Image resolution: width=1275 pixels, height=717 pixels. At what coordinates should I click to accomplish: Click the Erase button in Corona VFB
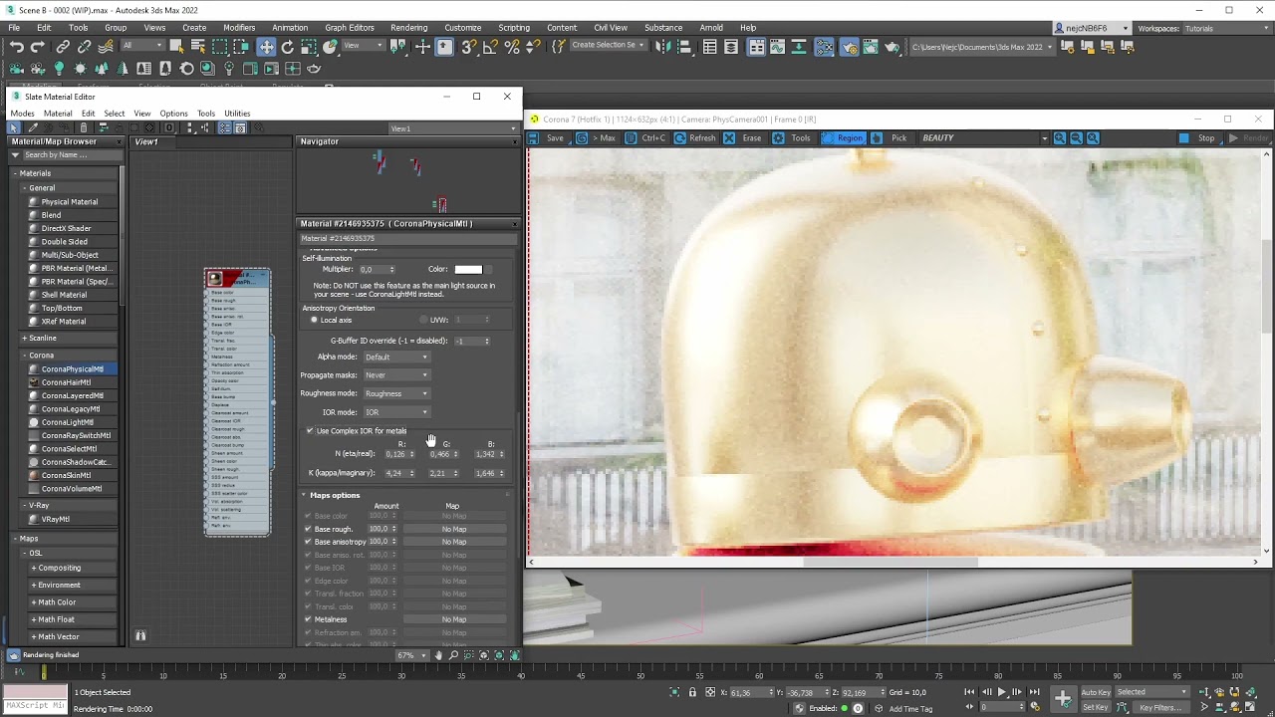point(743,138)
